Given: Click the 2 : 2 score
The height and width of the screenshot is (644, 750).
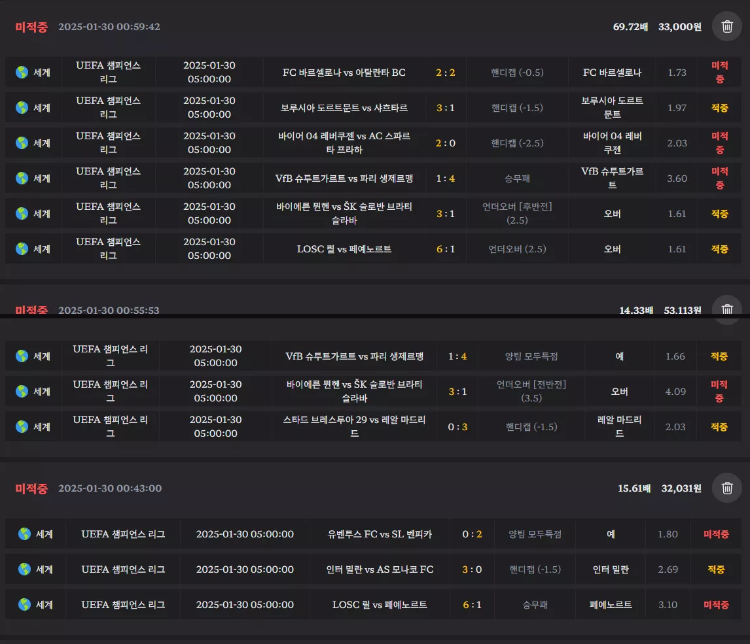Looking at the screenshot, I should (445, 73).
